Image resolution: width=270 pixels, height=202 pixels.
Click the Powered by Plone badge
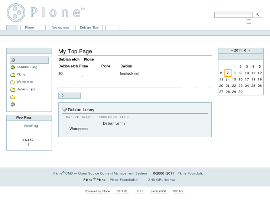97,191
